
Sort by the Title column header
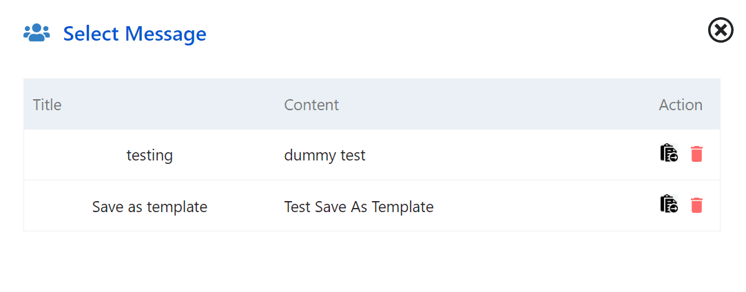pos(47,105)
